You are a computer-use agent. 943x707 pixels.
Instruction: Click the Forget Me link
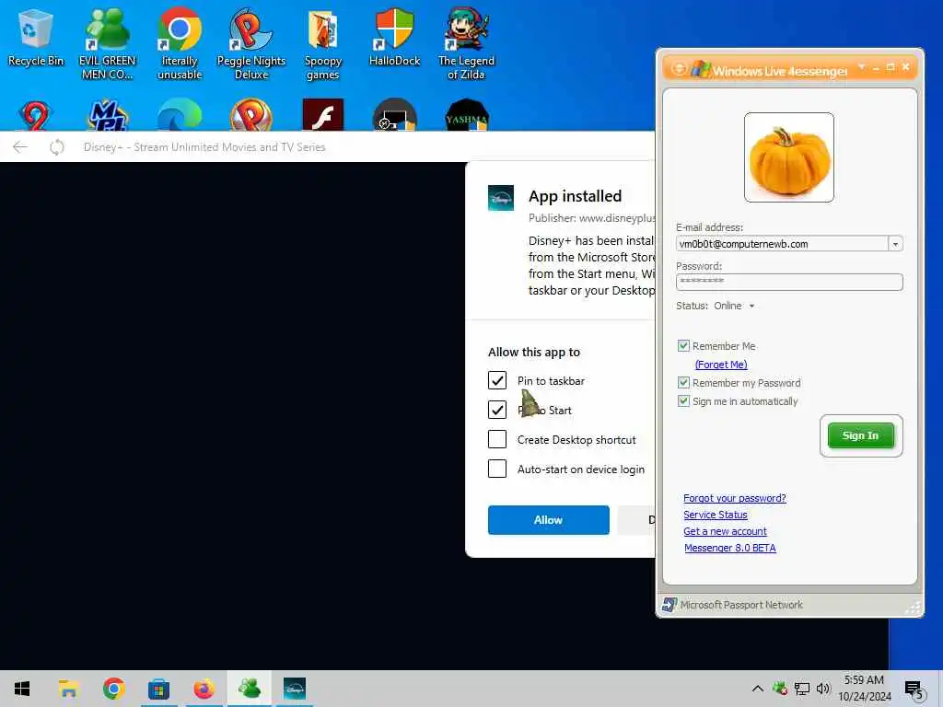point(720,365)
